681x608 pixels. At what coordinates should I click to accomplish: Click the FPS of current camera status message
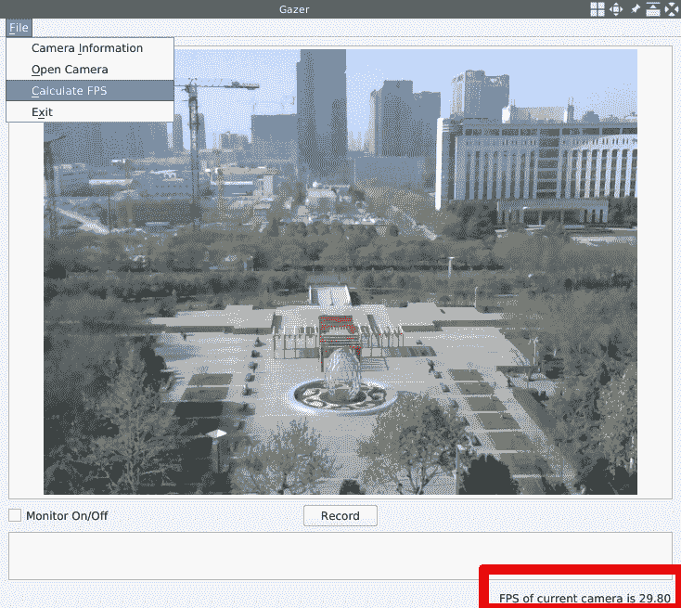click(x=585, y=598)
